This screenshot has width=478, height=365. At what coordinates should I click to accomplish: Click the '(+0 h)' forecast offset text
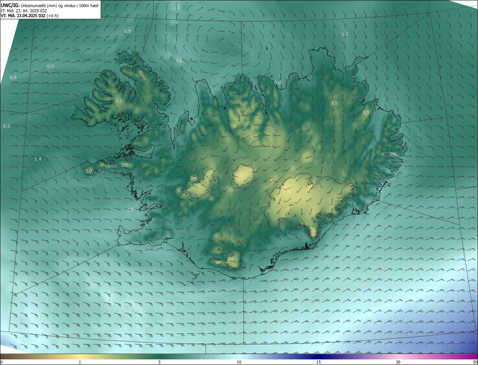(x=52, y=16)
